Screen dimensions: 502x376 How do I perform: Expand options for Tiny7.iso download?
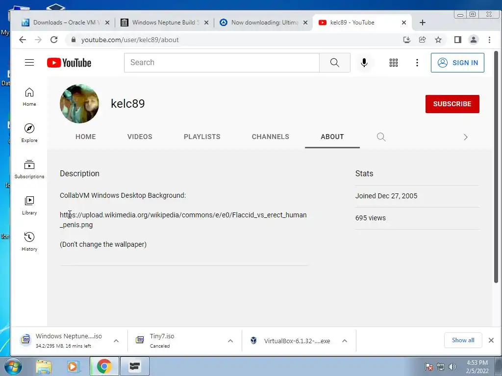tap(230, 341)
